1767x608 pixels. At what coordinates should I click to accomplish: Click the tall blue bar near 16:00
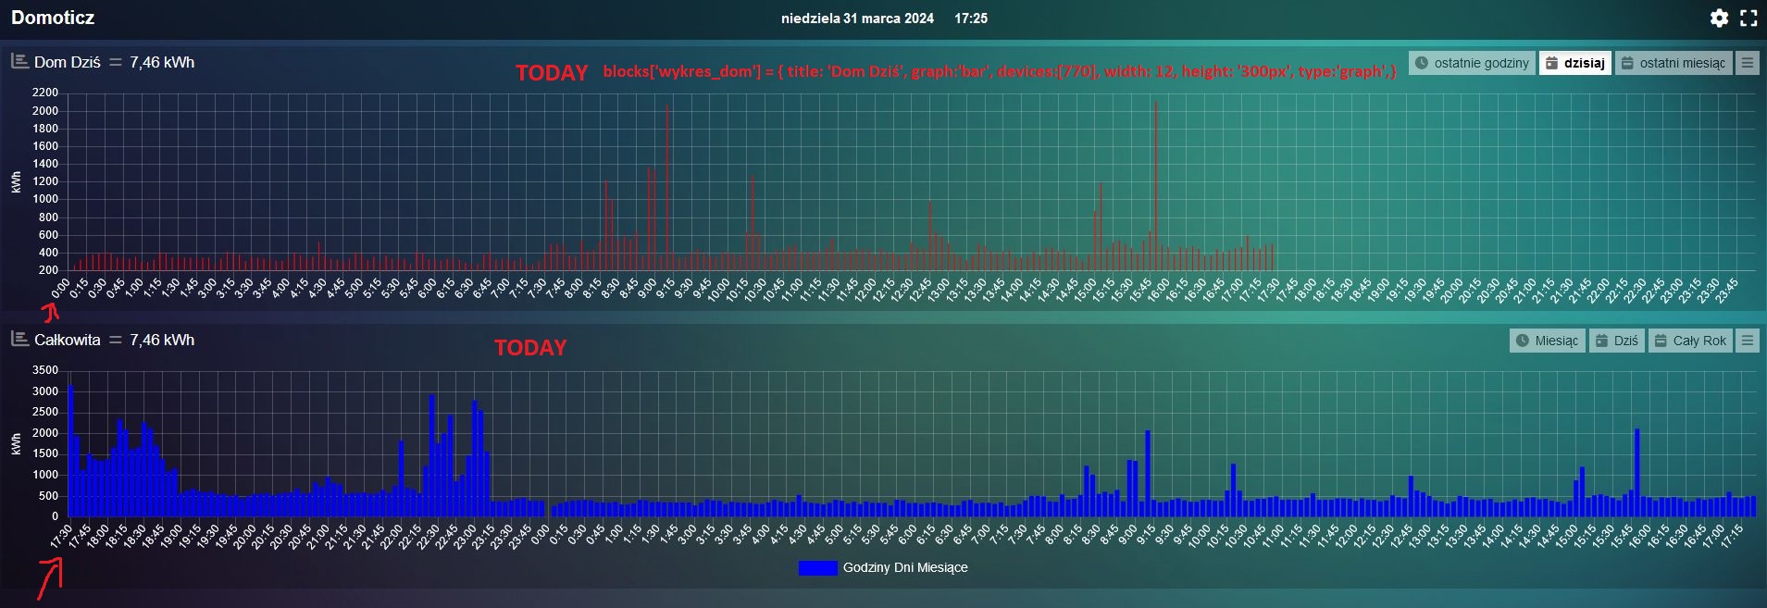[x=1636, y=472]
